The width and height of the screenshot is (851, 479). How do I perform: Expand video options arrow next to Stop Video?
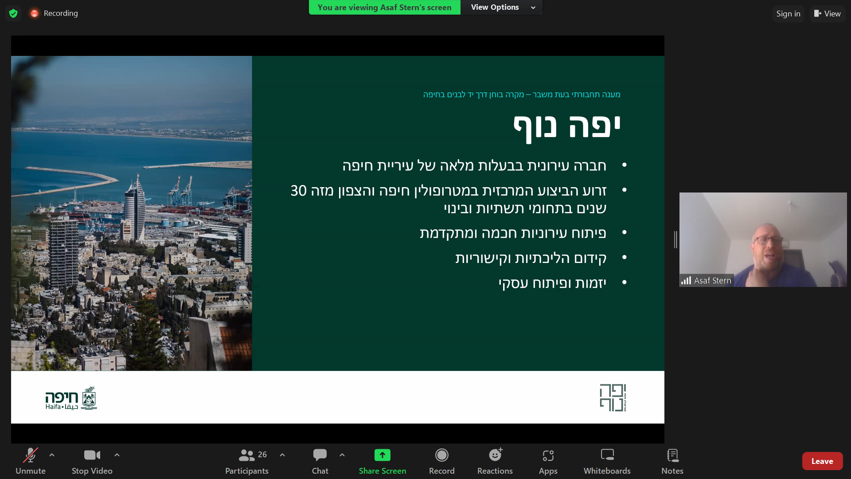point(117,455)
